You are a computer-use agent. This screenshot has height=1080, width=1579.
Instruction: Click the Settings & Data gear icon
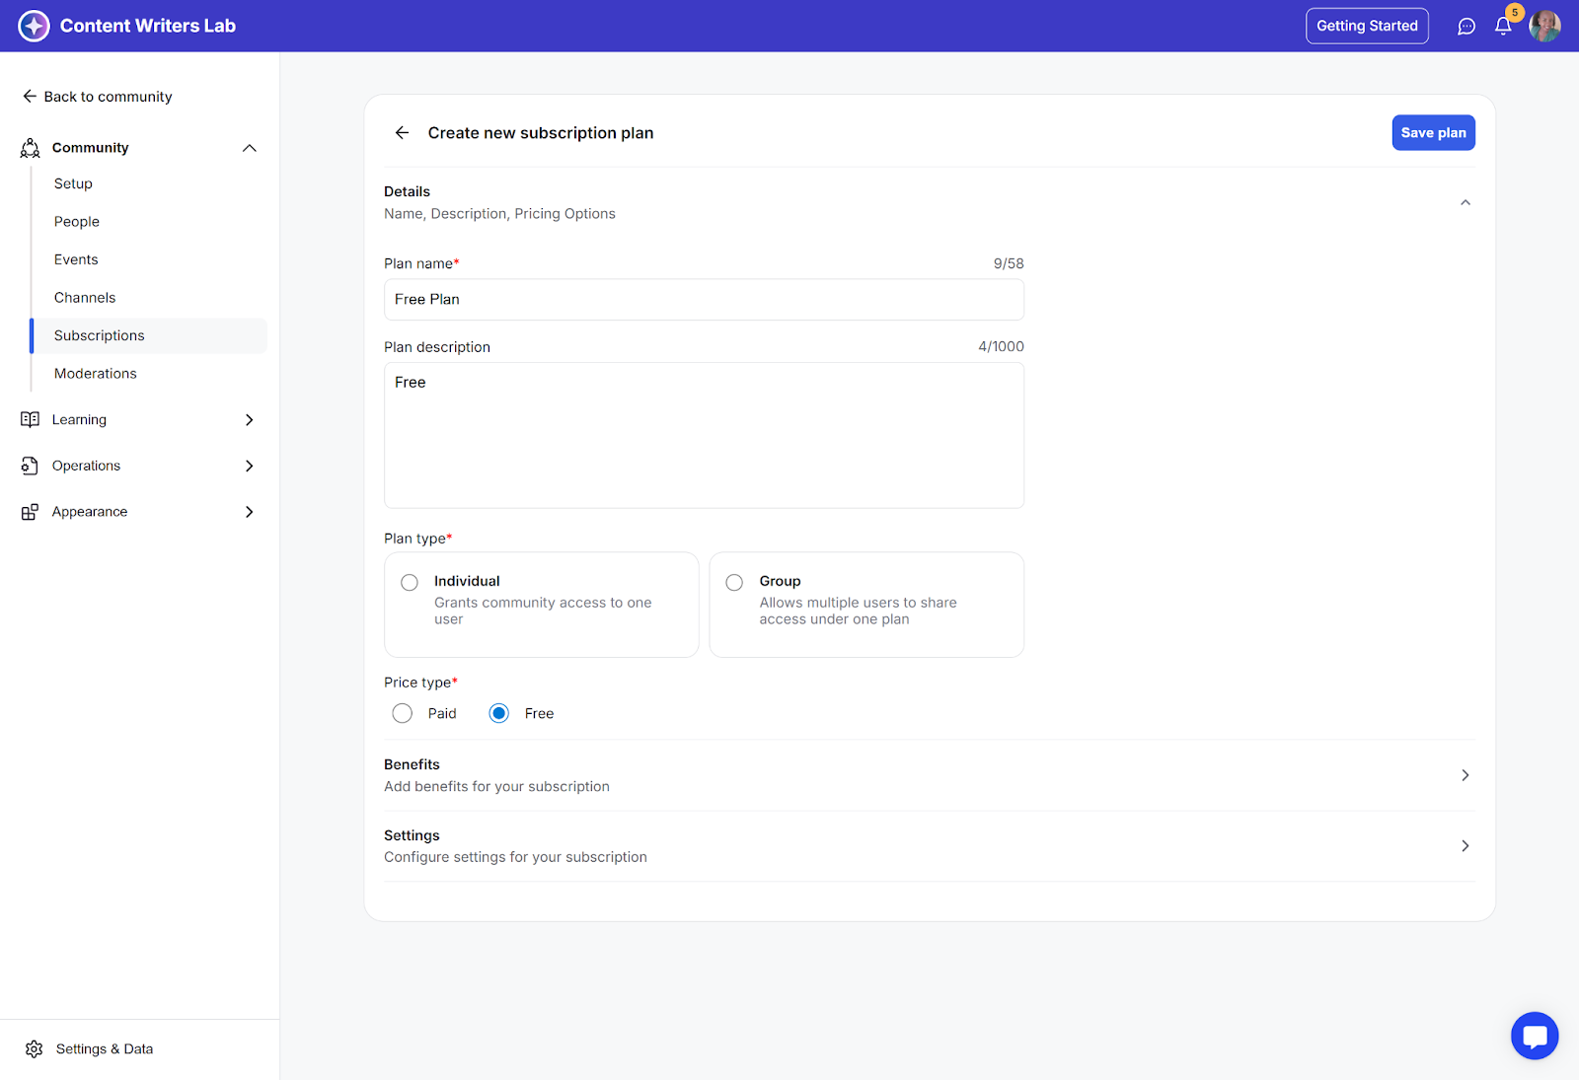(35, 1049)
